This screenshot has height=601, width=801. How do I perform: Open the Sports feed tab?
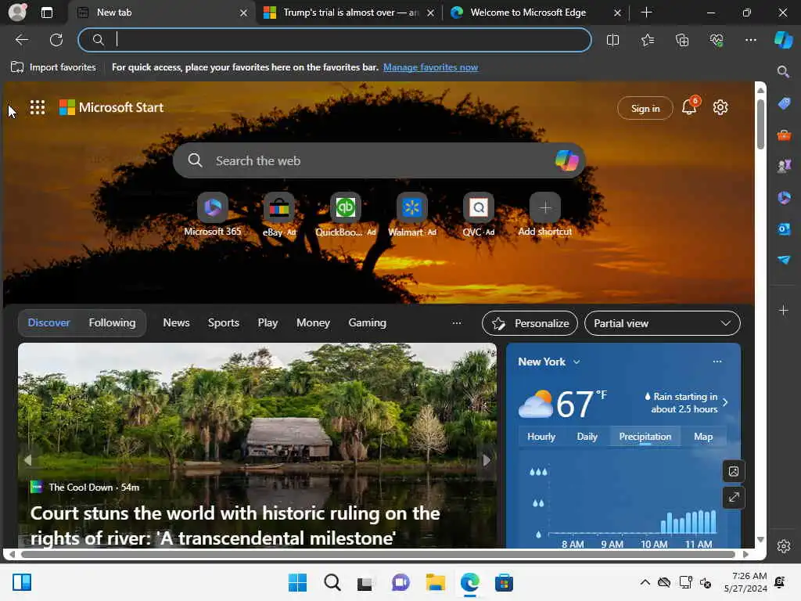click(x=223, y=323)
